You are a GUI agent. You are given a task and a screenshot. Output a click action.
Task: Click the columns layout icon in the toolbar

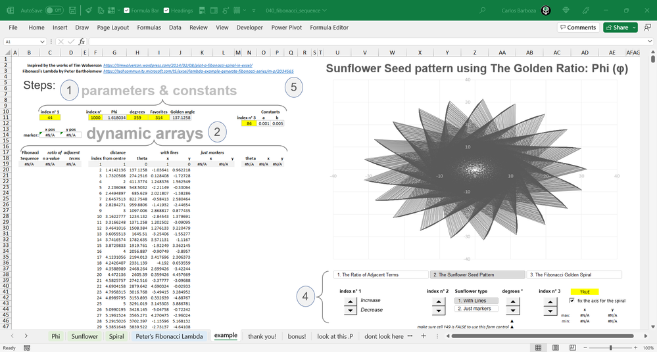tap(237, 11)
